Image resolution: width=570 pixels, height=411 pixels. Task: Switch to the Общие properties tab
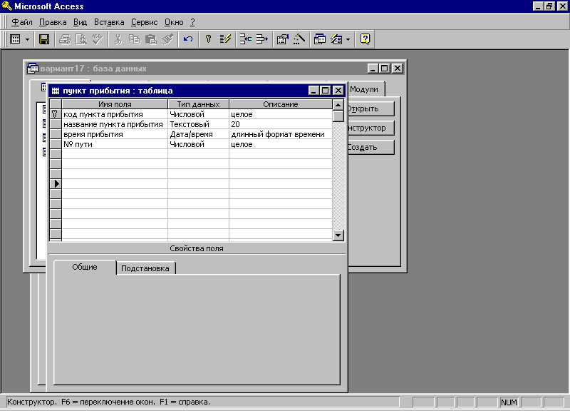click(85, 267)
